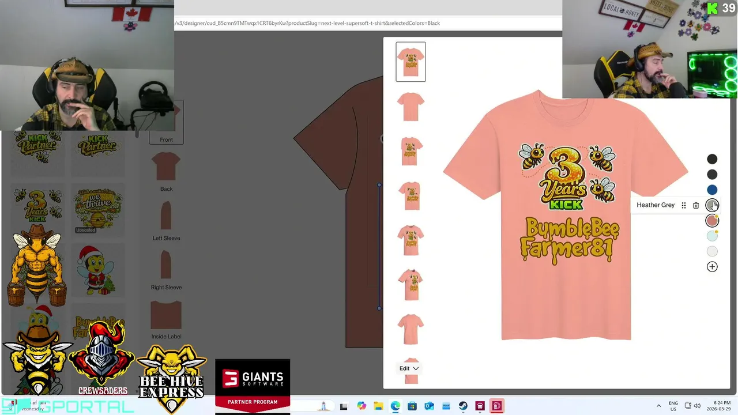
Task: Open the fifth mockup thumbnail in the strip
Action: coord(411,240)
